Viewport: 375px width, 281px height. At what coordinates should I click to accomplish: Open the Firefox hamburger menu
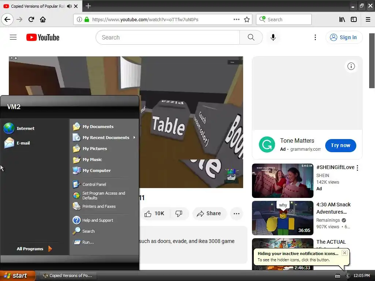tap(368, 19)
